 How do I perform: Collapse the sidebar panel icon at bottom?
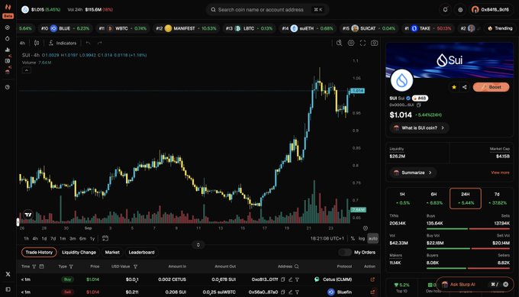pyautogui.click(x=8, y=289)
